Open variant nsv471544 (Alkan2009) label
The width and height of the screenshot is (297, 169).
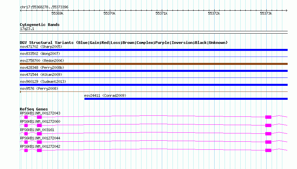(x=41, y=75)
